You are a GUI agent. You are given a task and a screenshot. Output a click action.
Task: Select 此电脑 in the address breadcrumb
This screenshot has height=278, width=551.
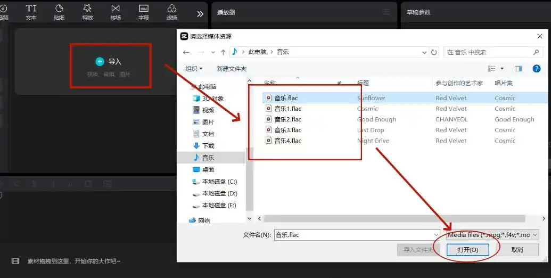[x=257, y=52]
